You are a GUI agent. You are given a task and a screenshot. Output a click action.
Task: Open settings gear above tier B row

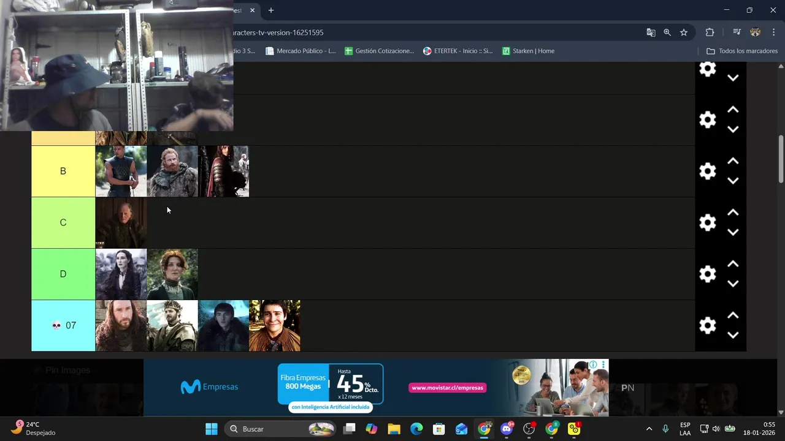point(708,119)
